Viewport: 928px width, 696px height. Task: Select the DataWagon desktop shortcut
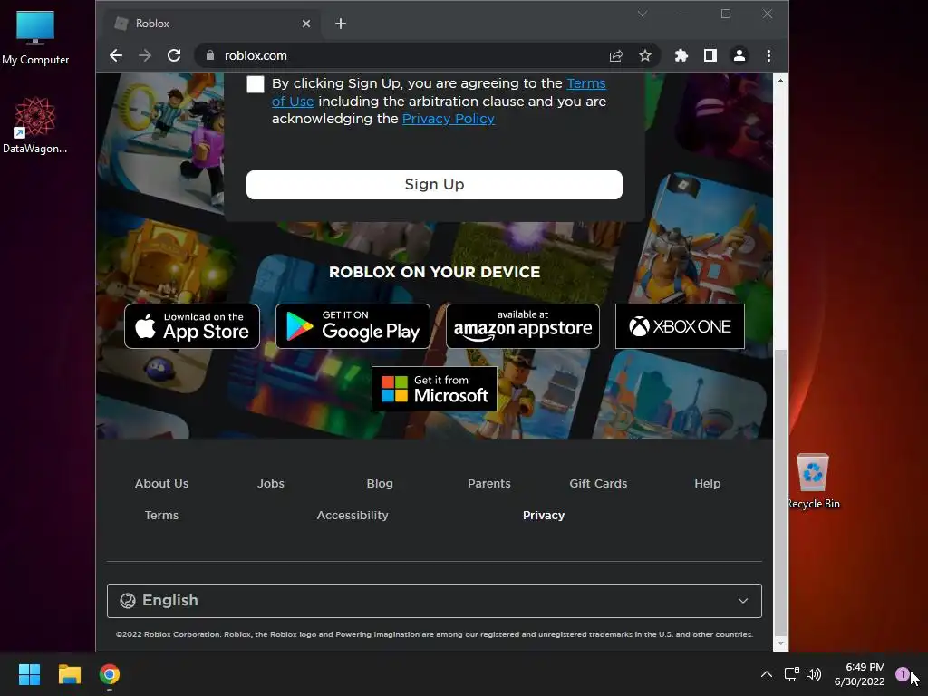[35, 125]
